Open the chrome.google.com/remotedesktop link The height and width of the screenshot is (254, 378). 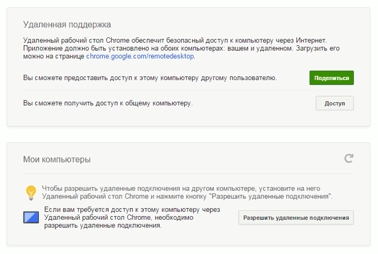(x=140, y=56)
